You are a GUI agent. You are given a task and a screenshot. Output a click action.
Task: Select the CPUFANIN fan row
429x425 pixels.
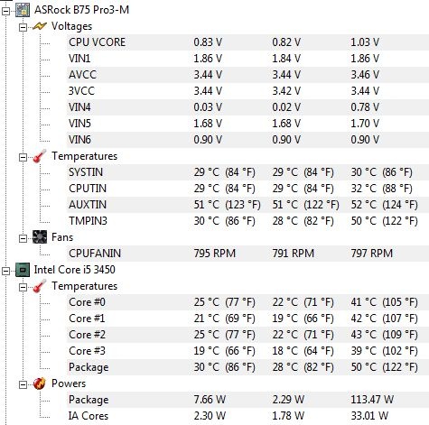pyautogui.click(x=247, y=254)
